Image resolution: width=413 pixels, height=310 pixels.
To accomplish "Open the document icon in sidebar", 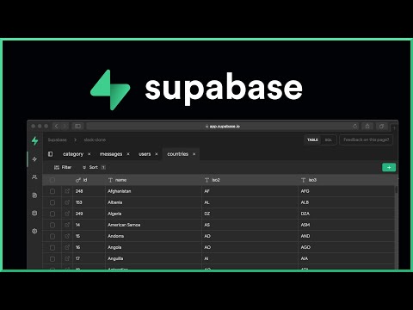I will [34, 195].
